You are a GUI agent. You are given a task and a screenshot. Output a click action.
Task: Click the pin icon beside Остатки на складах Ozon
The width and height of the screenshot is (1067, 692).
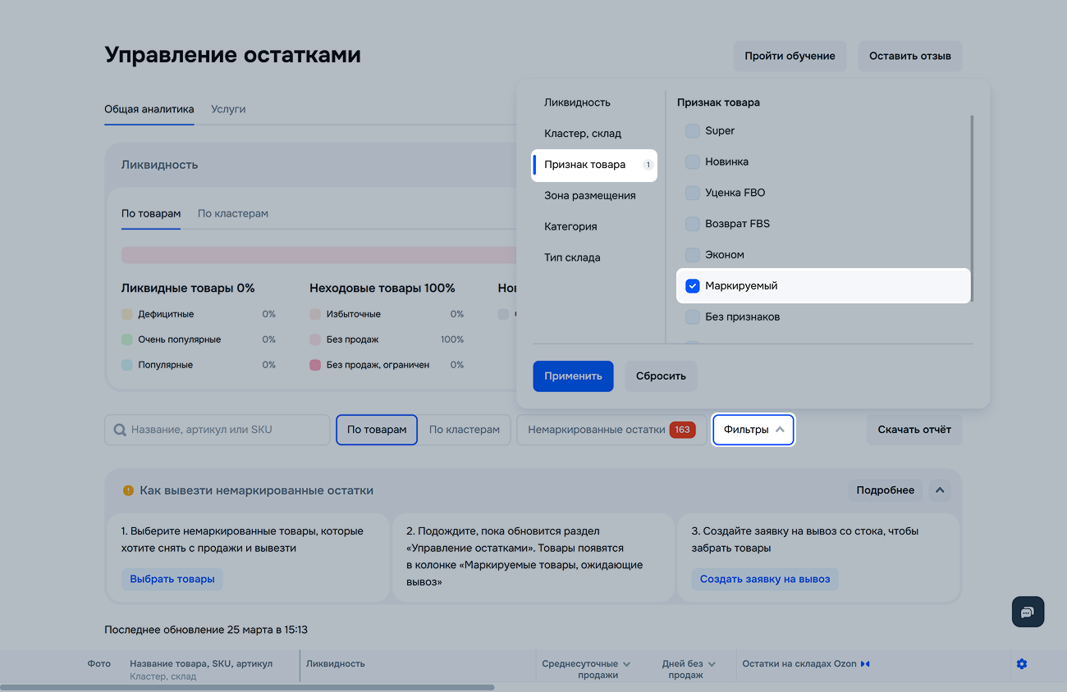[865, 663]
